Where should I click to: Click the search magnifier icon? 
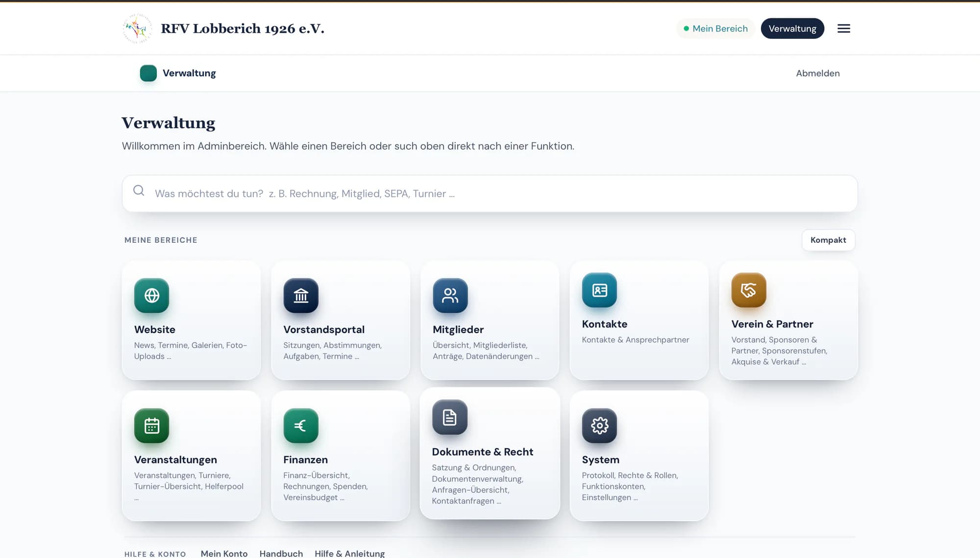[x=139, y=190]
